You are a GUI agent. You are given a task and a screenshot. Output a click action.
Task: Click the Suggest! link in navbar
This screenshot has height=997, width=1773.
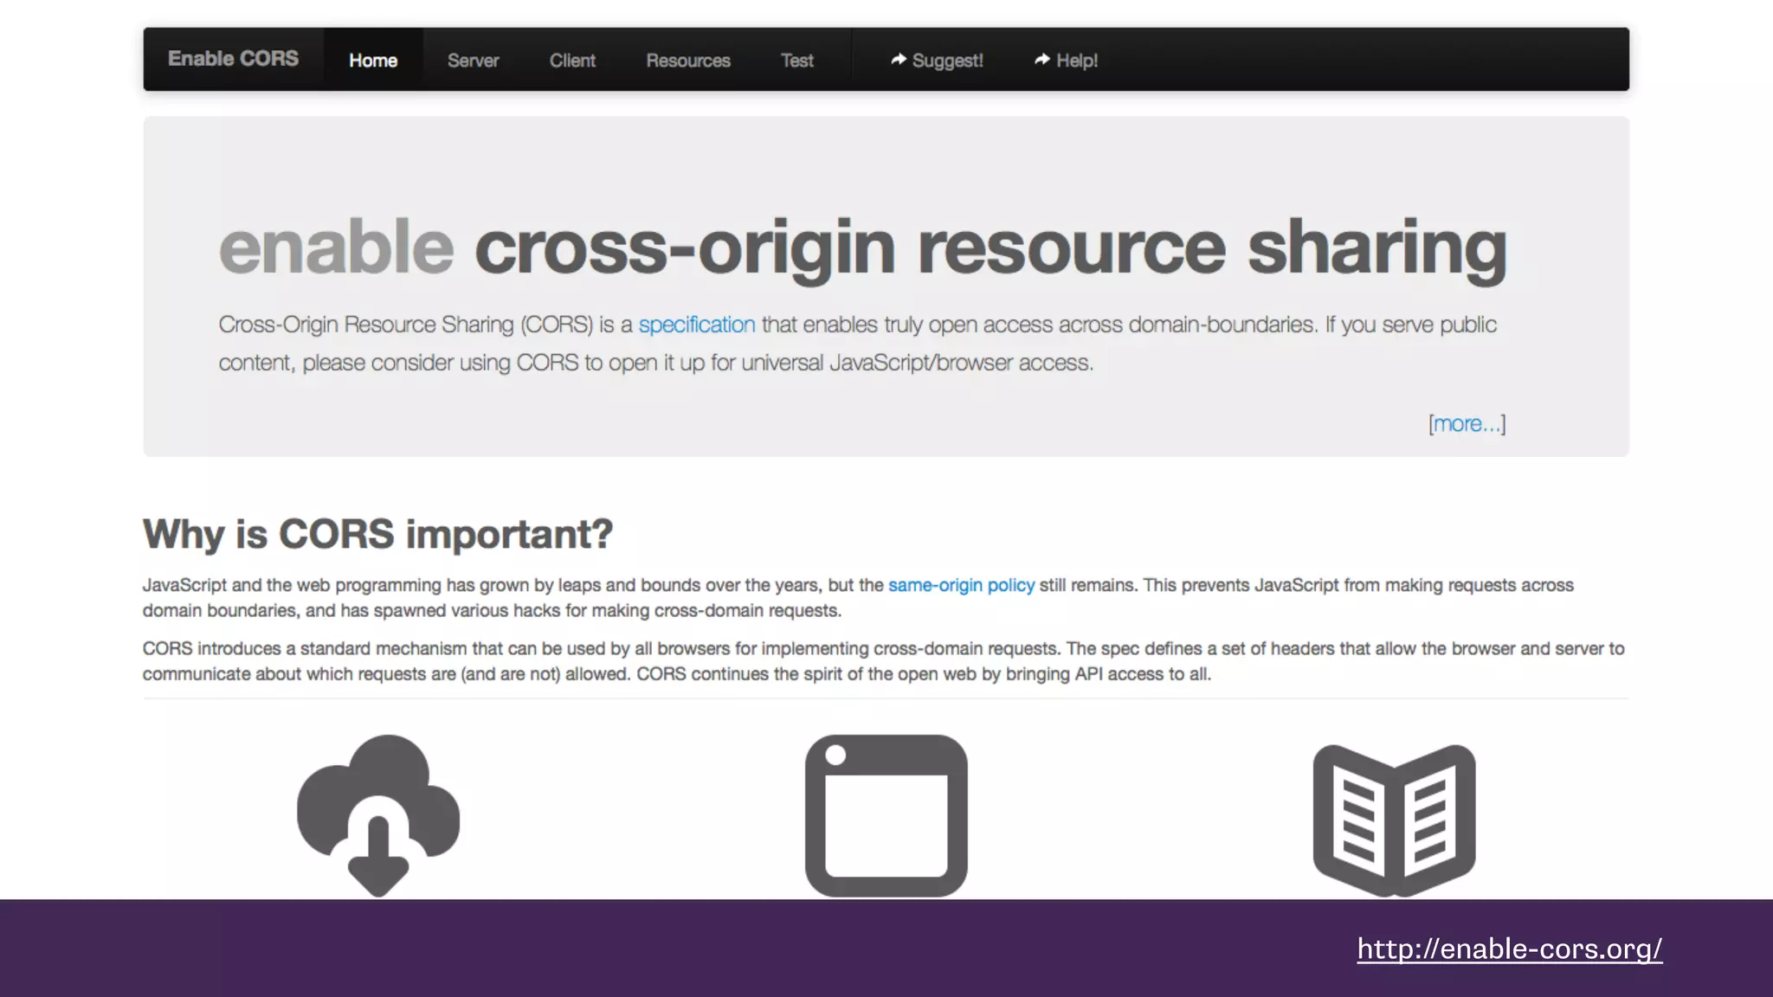937,61
